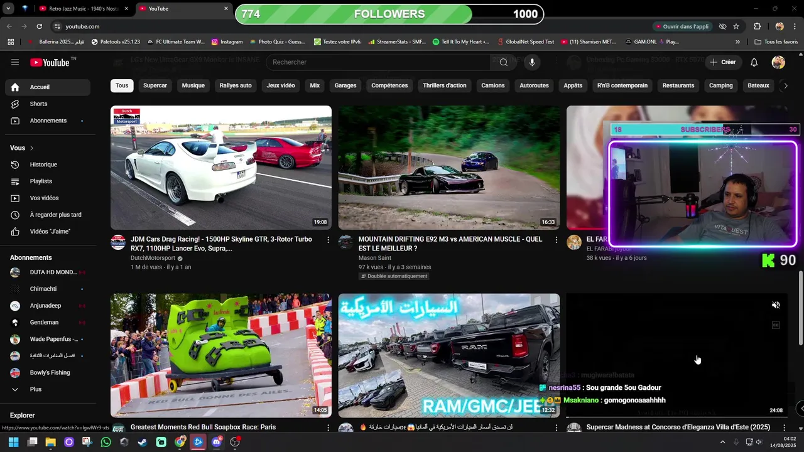Image resolution: width=804 pixels, height=452 pixels.
Task: Click the Rechercher search field
Action: [378, 62]
